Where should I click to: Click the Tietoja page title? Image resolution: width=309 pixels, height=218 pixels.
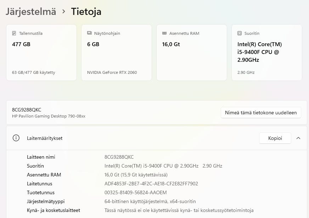[x=86, y=11]
